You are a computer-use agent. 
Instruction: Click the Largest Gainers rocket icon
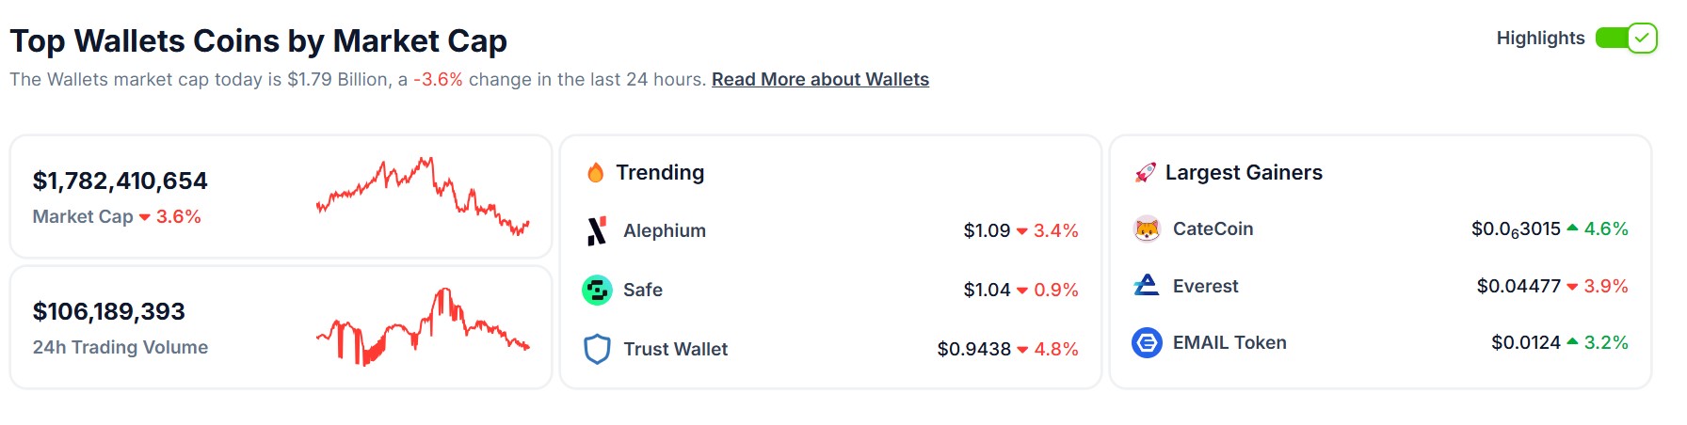pos(1145,172)
